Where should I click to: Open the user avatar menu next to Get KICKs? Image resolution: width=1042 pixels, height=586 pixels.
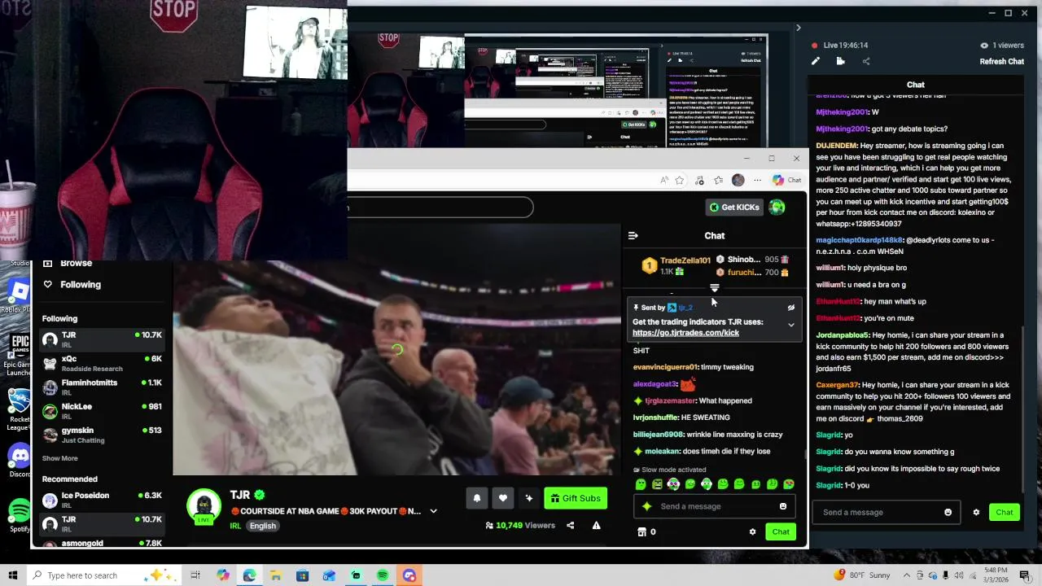[777, 207]
